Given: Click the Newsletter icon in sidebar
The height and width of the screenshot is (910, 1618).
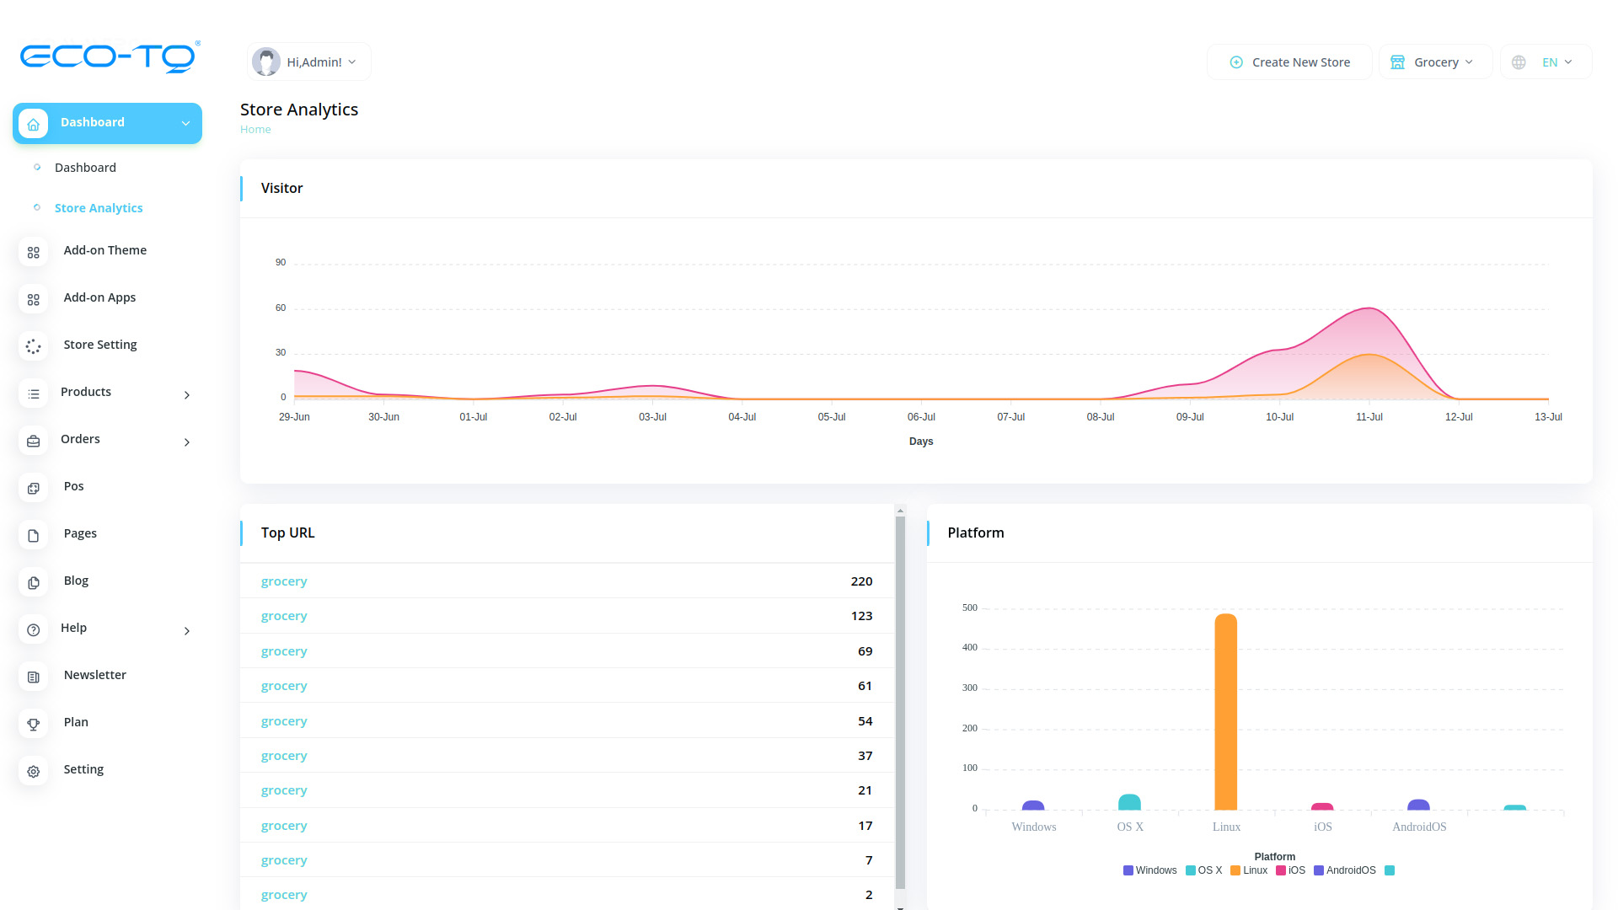Looking at the screenshot, I should click(34, 677).
